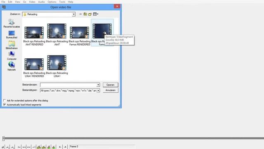
Task: Open the Edit menu in VirtualDub
Action: point(10,2)
